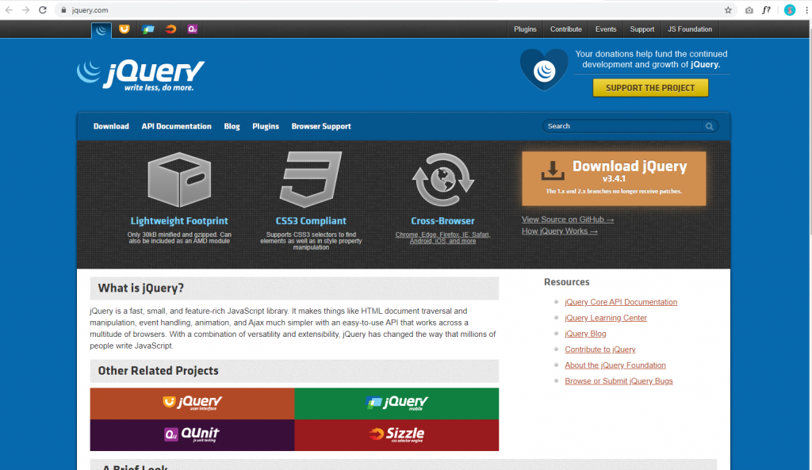Click in the Search input field

pos(622,126)
